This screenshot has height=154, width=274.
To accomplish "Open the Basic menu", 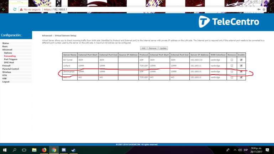I will point(5,47).
